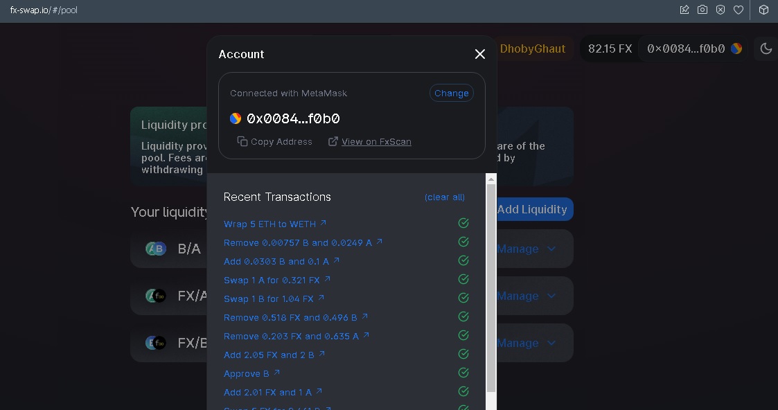Image resolution: width=778 pixels, height=410 pixels.
Task: Click the transactions list scrollbar up arrow
Action: click(x=491, y=179)
